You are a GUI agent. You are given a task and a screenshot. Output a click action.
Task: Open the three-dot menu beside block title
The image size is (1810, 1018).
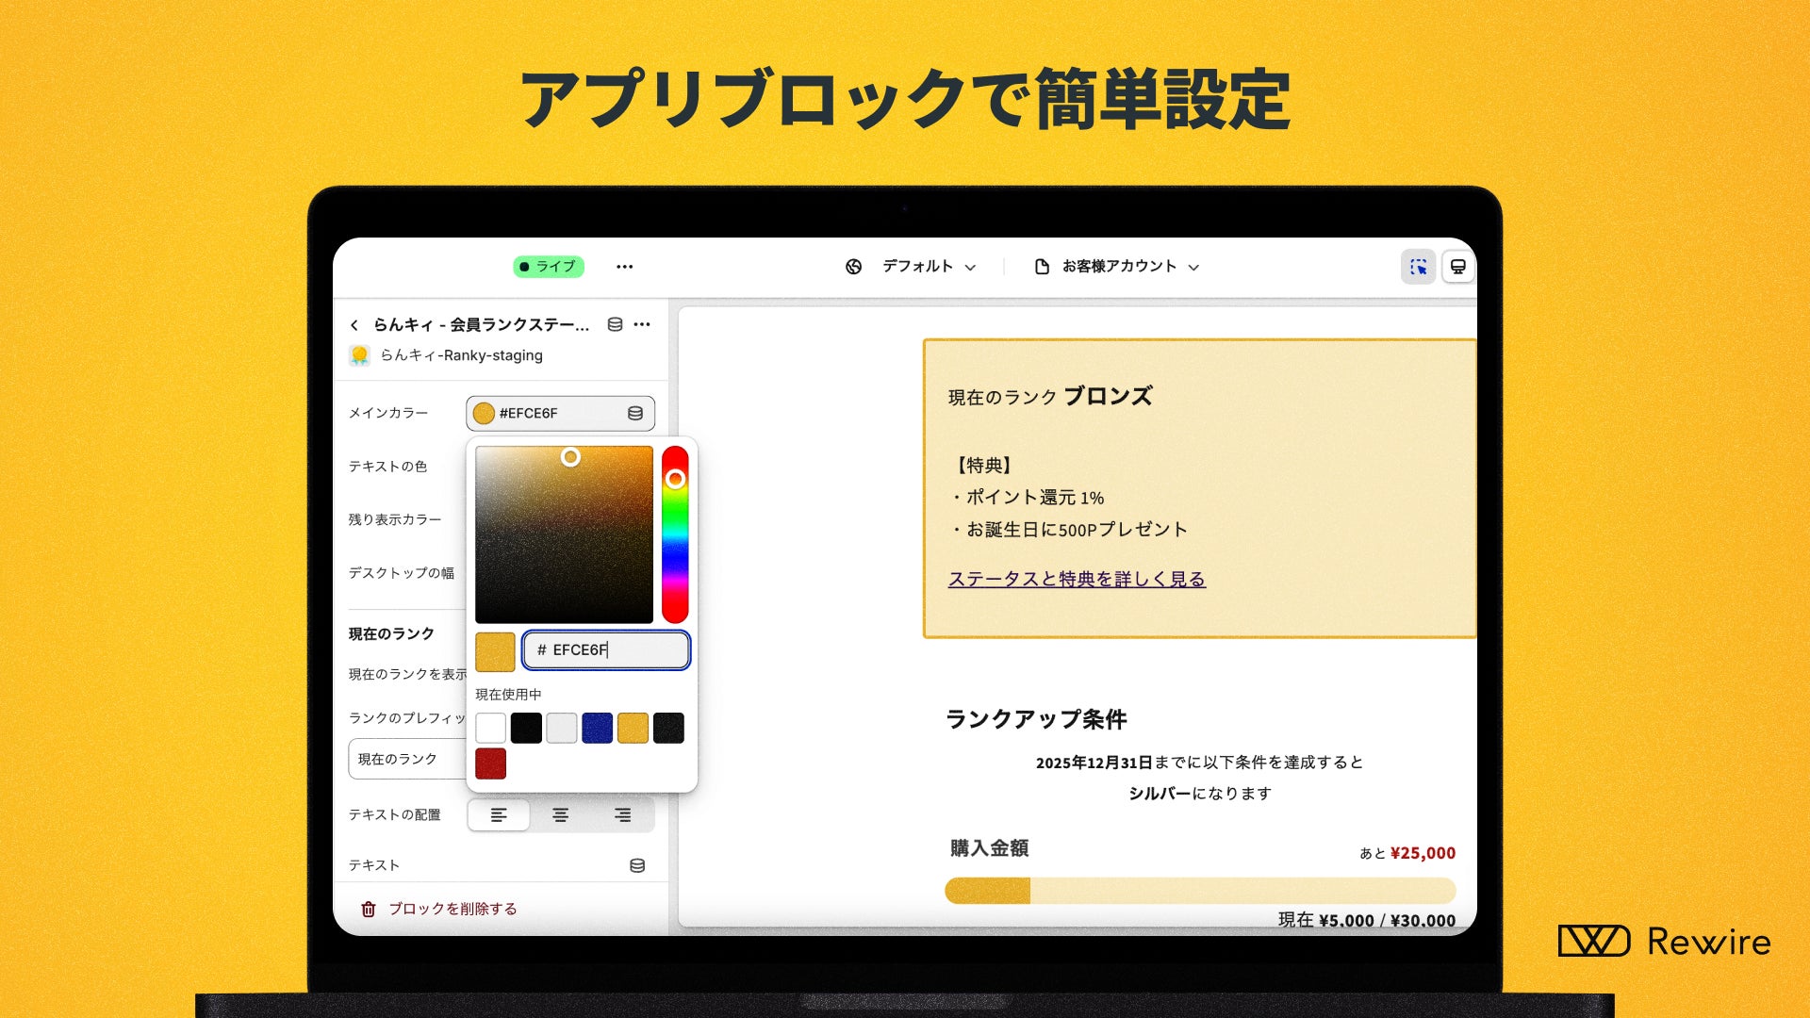[643, 324]
